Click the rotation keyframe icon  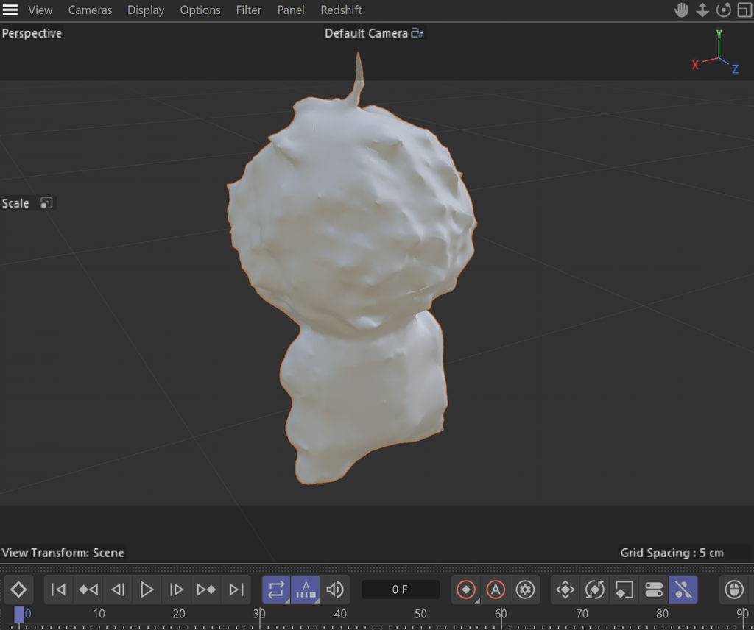click(594, 590)
